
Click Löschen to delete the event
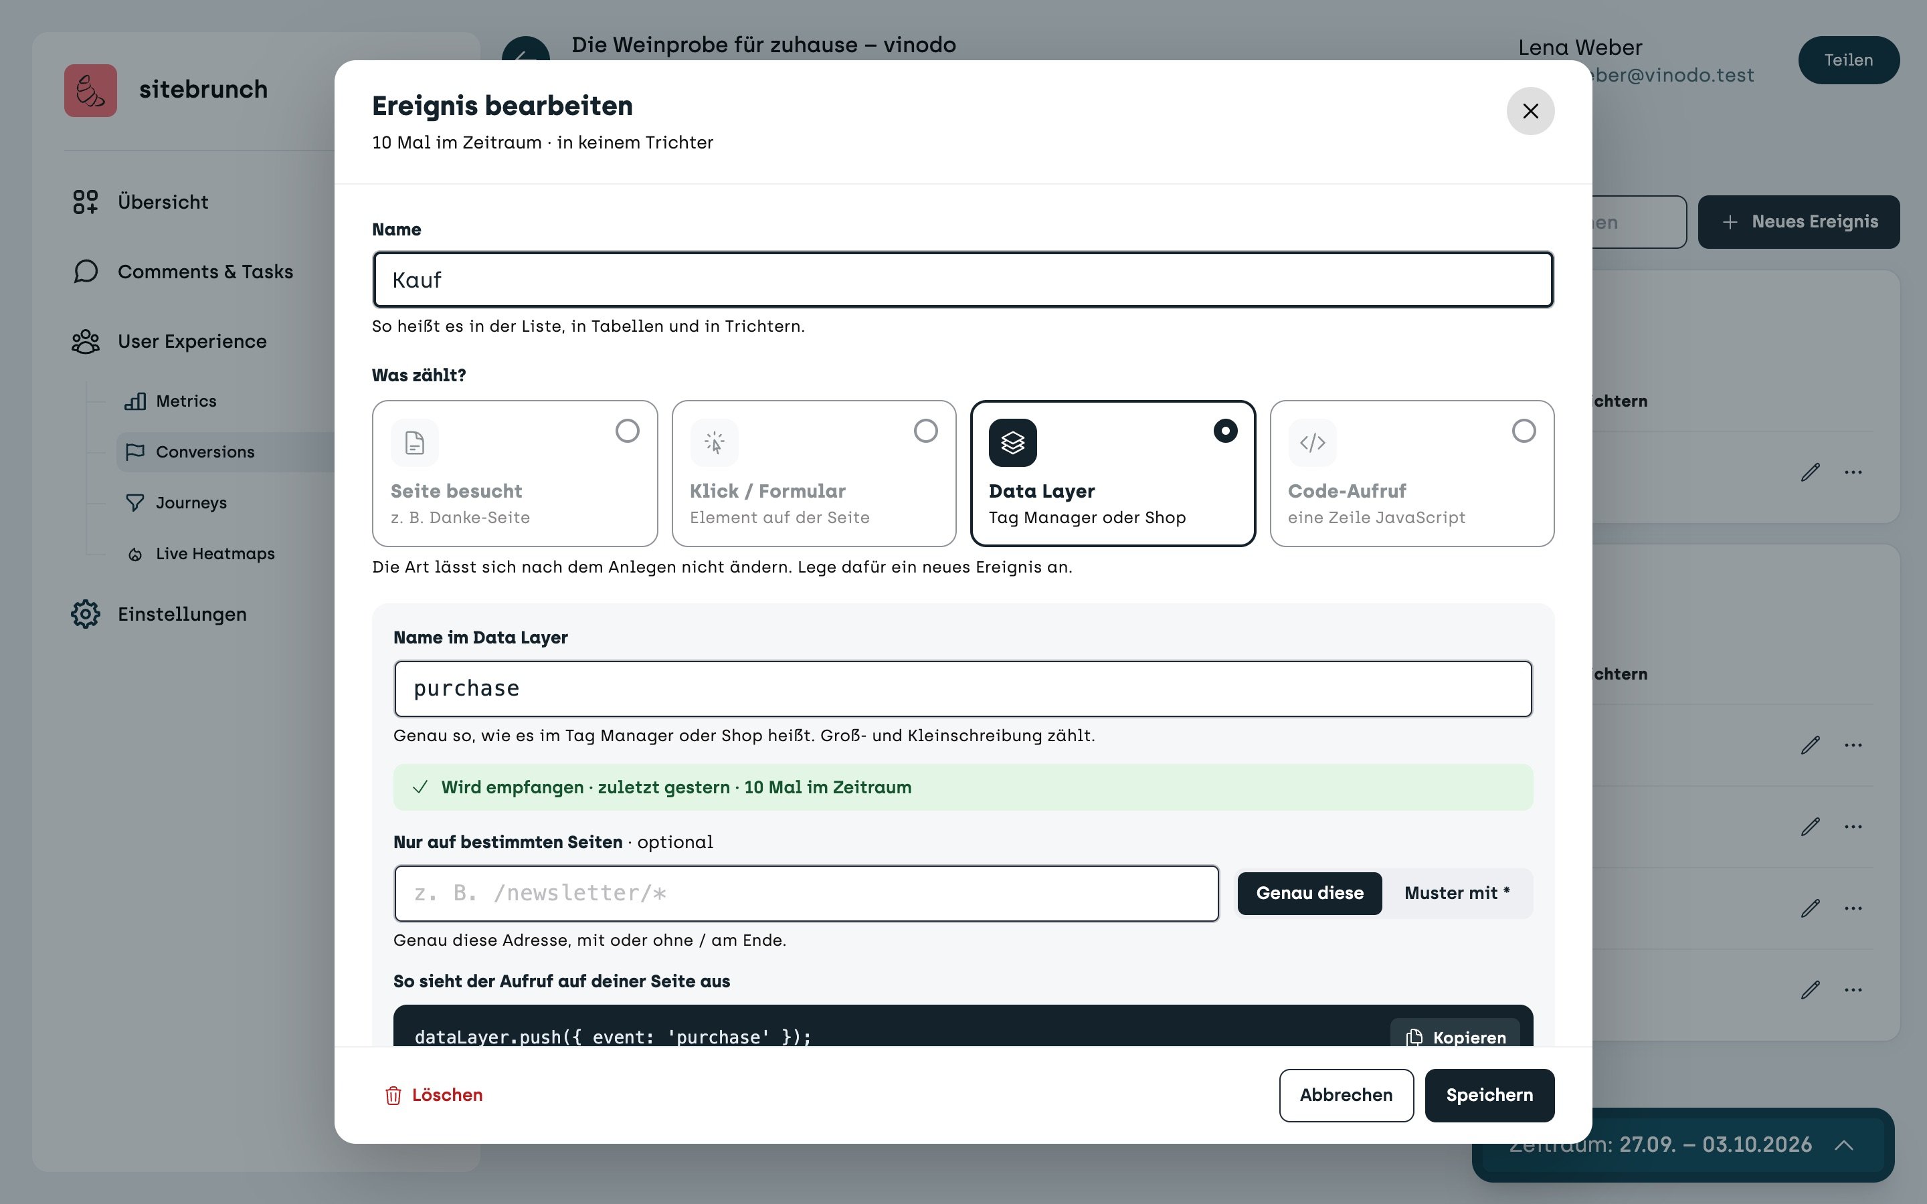(434, 1095)
